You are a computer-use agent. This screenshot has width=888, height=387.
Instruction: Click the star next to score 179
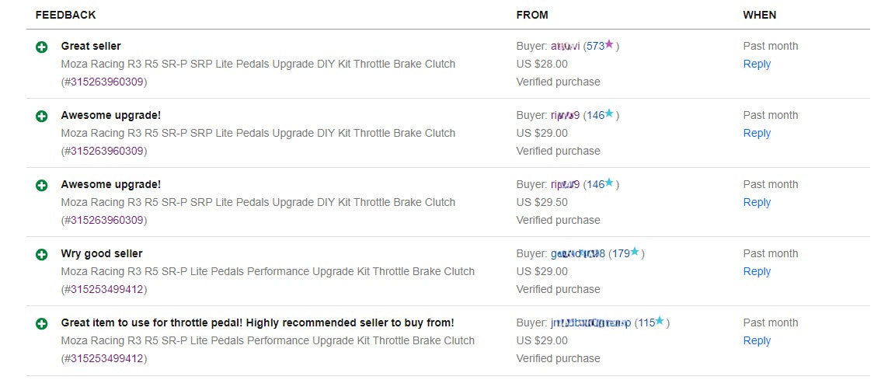tap(635, 253)
